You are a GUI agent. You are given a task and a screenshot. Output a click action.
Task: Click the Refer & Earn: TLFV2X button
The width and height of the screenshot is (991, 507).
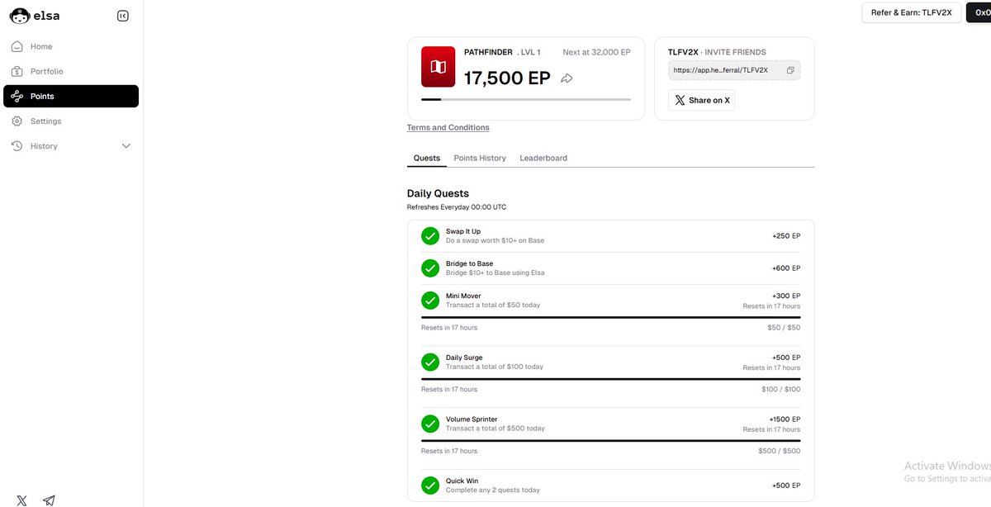coord(912,12)
